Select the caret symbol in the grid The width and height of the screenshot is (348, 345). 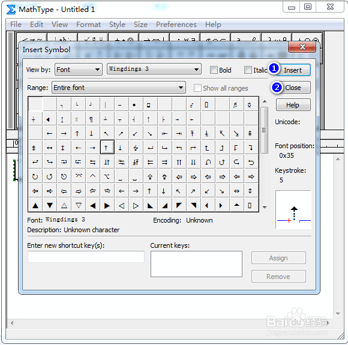tap(92, 176)
